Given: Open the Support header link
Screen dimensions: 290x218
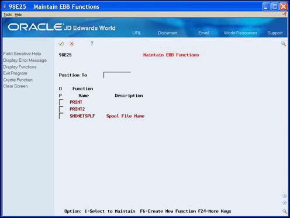Looking at the screenshot, I should click(275, 33).
